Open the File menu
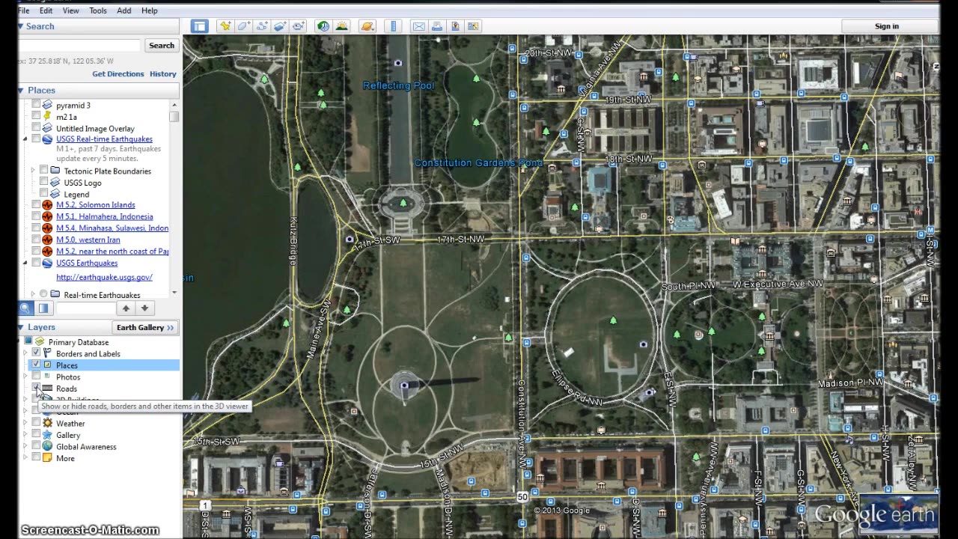 (x=24, y=10)
